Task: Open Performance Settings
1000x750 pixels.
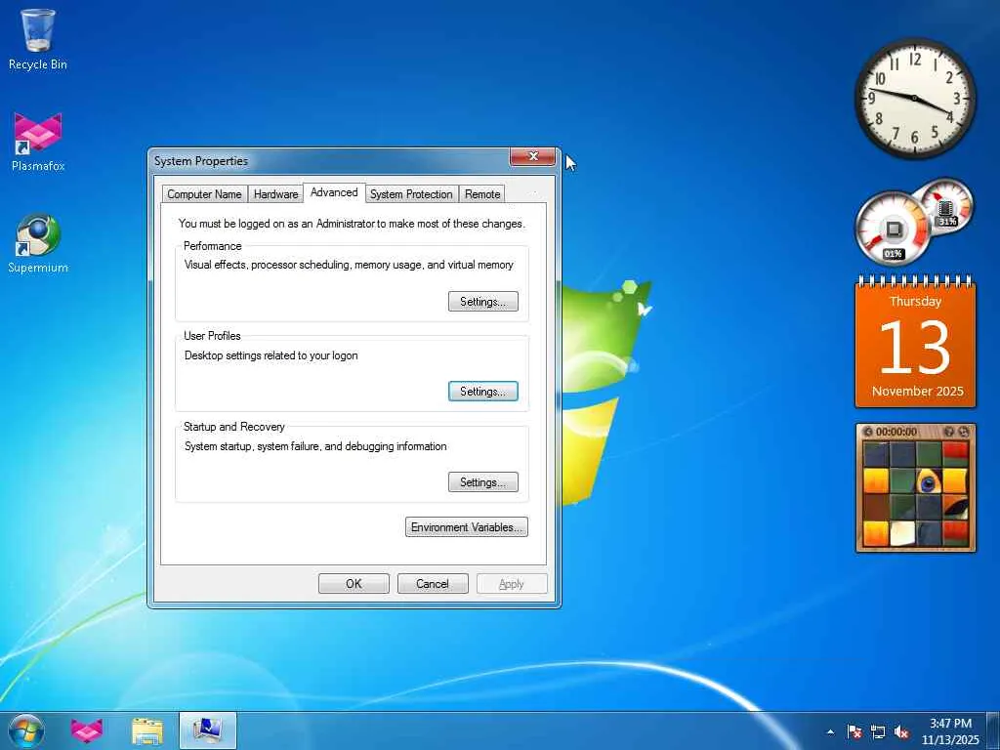Action: [x=482, y=301]
